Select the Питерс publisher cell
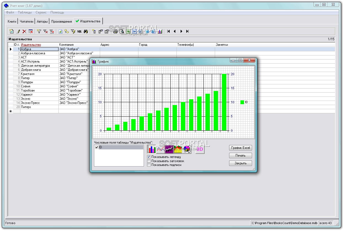The height and width of the screenshot is (231, 343). click(x=39, y=107)
